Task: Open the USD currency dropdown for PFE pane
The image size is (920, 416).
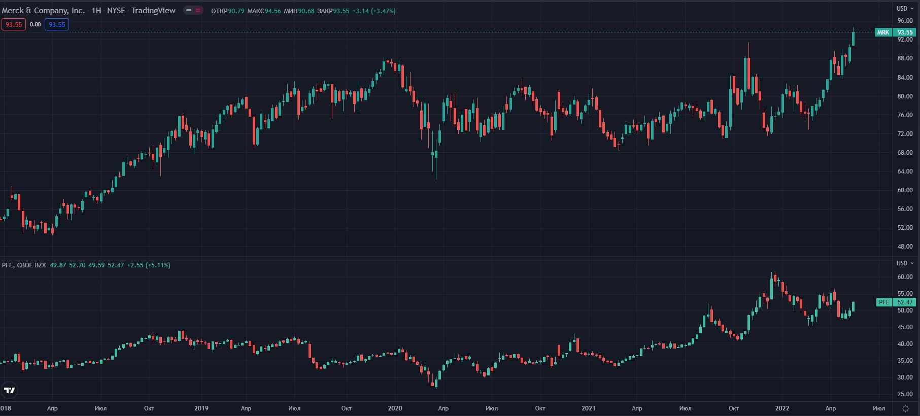Action: pos(905,263)
